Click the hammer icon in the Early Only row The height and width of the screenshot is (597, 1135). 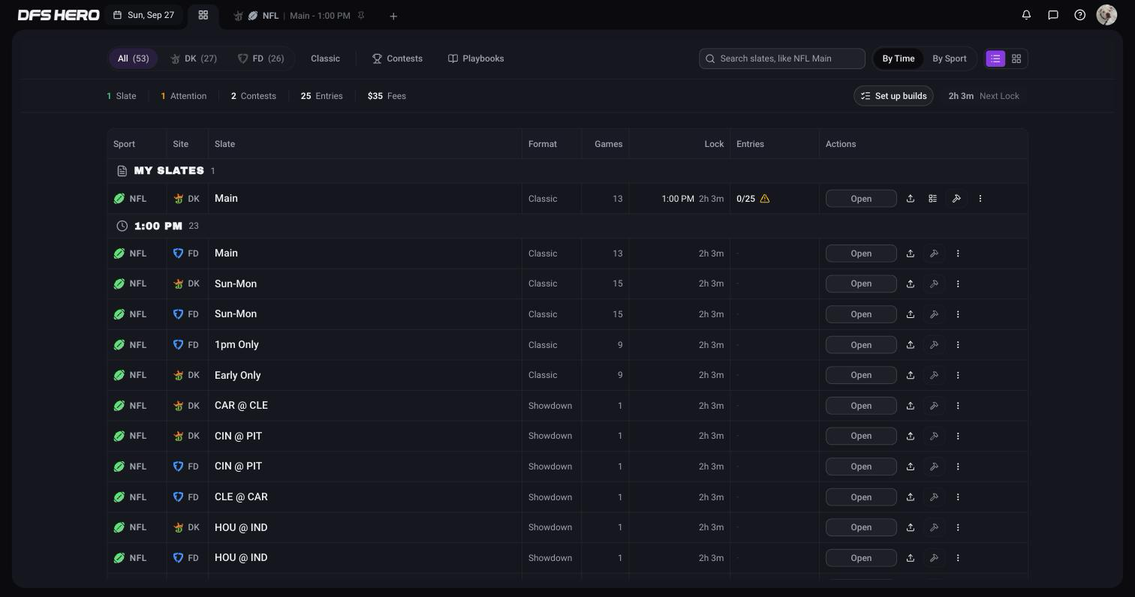[x=934, y=375]
